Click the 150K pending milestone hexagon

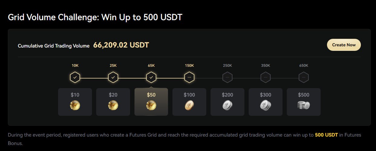tap(189, 78)
